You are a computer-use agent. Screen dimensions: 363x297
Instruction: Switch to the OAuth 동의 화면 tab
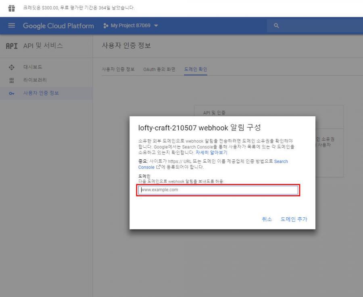point(159,69)
